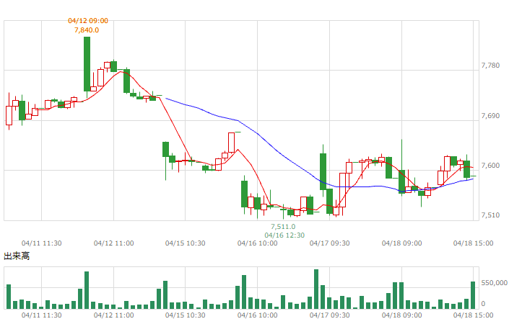Screen dimensions: 509x324
Task: Click "04/15 10:30" under the candlestick chart
Action: point(186,243)
